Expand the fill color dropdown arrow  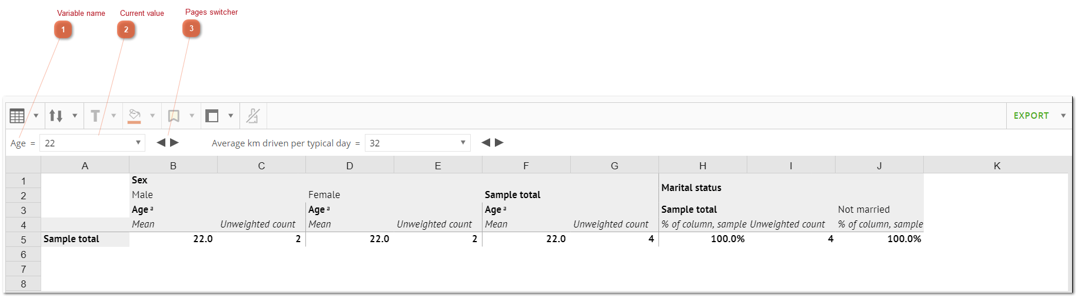(x=152, y=116)
